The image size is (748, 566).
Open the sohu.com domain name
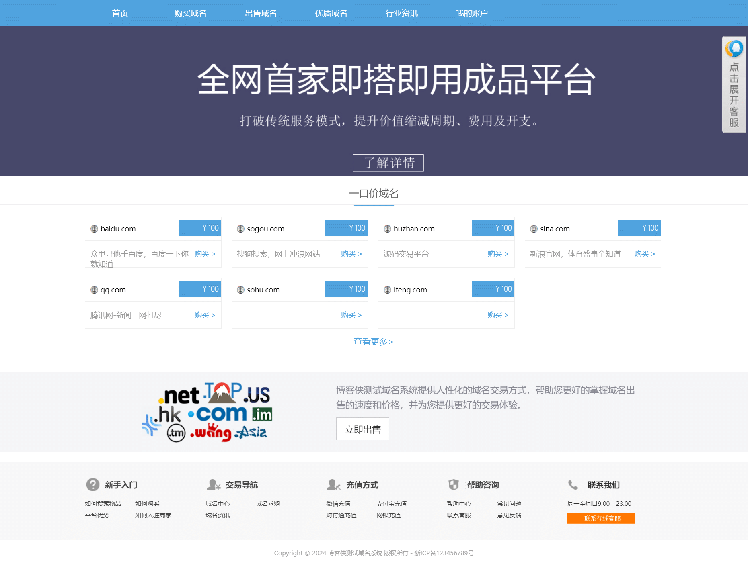263,290
